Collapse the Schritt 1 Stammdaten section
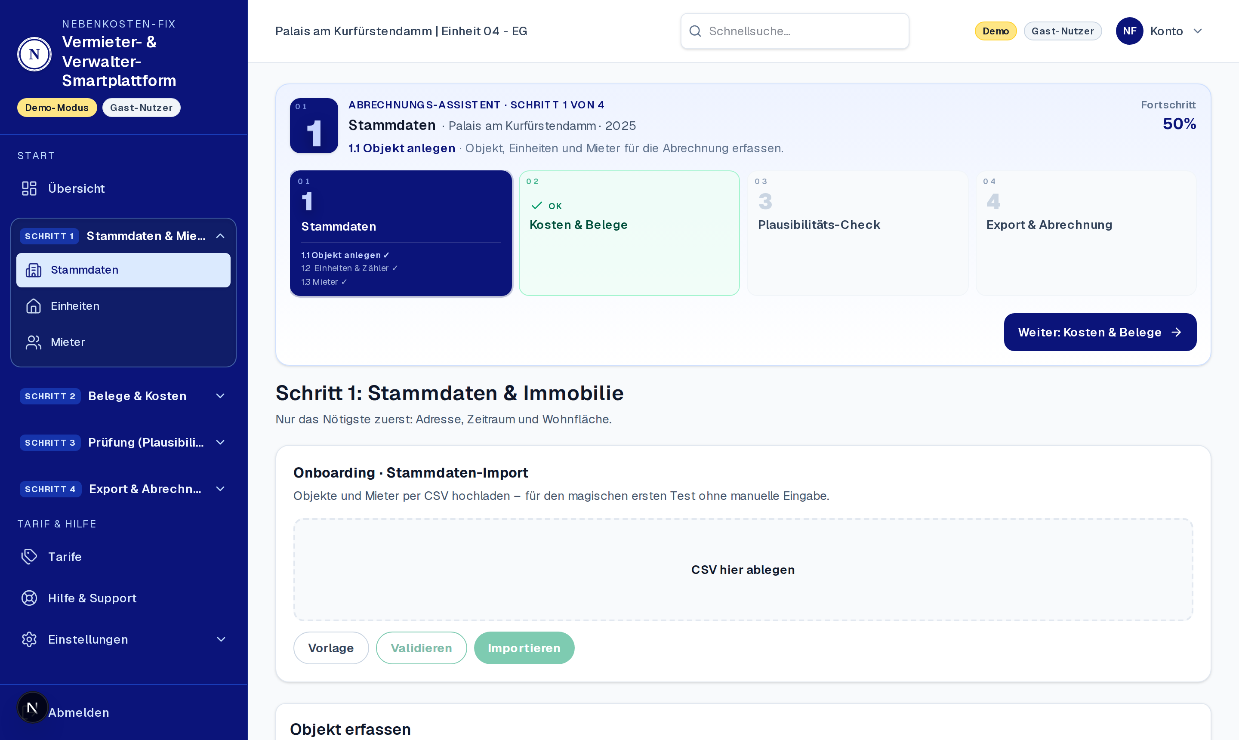 [220, 236]
